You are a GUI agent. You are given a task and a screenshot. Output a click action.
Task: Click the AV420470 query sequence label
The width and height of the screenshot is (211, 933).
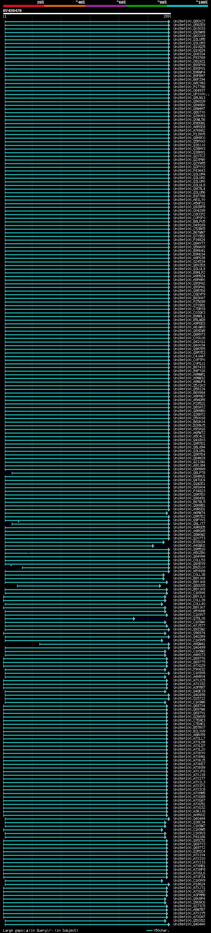(12, 11)
